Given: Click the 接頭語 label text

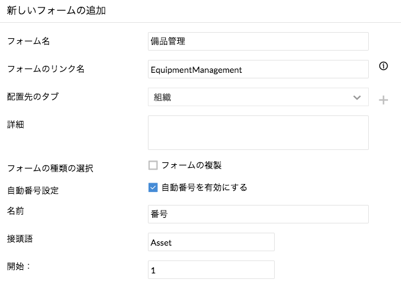Looking at the screenshot, I should tap(20, 238).
